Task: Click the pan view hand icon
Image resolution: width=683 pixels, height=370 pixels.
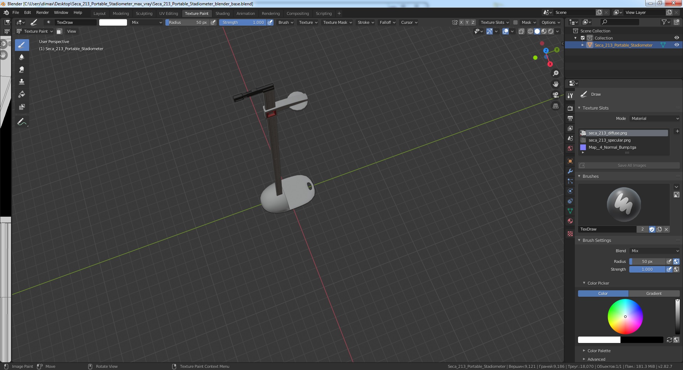Action: coord(555,84)
